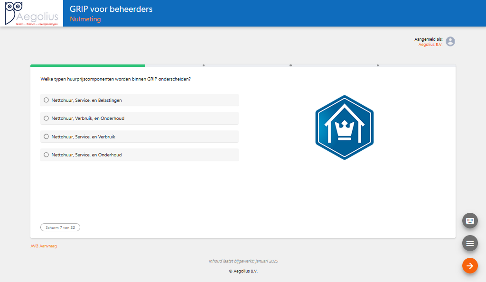486x282 pixels.
Task: Click the last dot marker on progress bar
Action: point(378,65)
